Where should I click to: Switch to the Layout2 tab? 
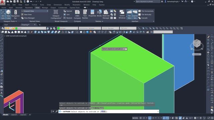23,115
